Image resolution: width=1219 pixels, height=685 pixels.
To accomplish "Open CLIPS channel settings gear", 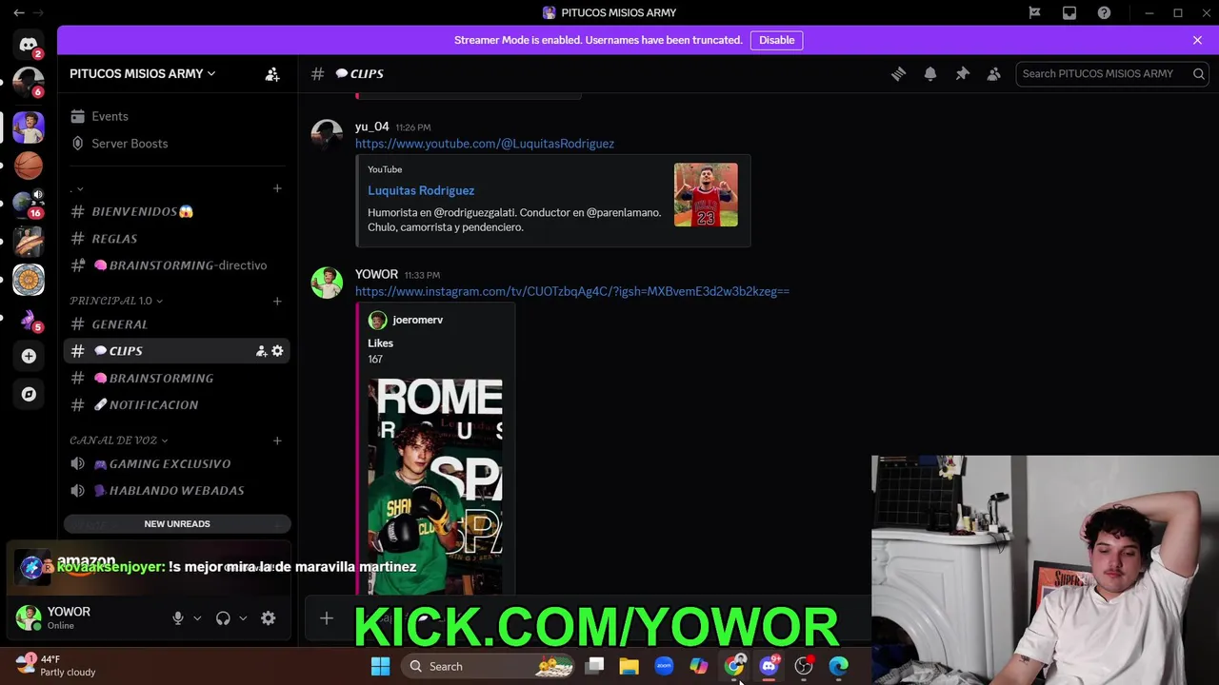I will [x=277, y=351].
